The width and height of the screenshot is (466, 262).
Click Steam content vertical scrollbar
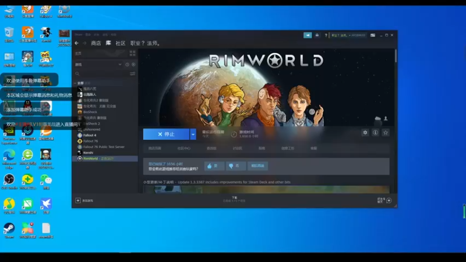tap(396, 56)
